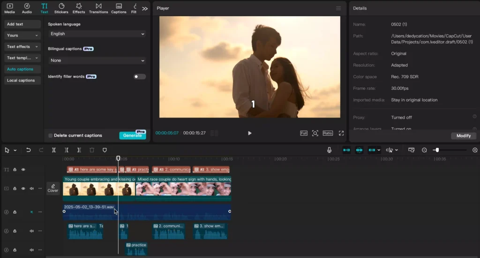Open the Media tab
The height and width of the screenshot is (258, 480).
pos(9,8)
